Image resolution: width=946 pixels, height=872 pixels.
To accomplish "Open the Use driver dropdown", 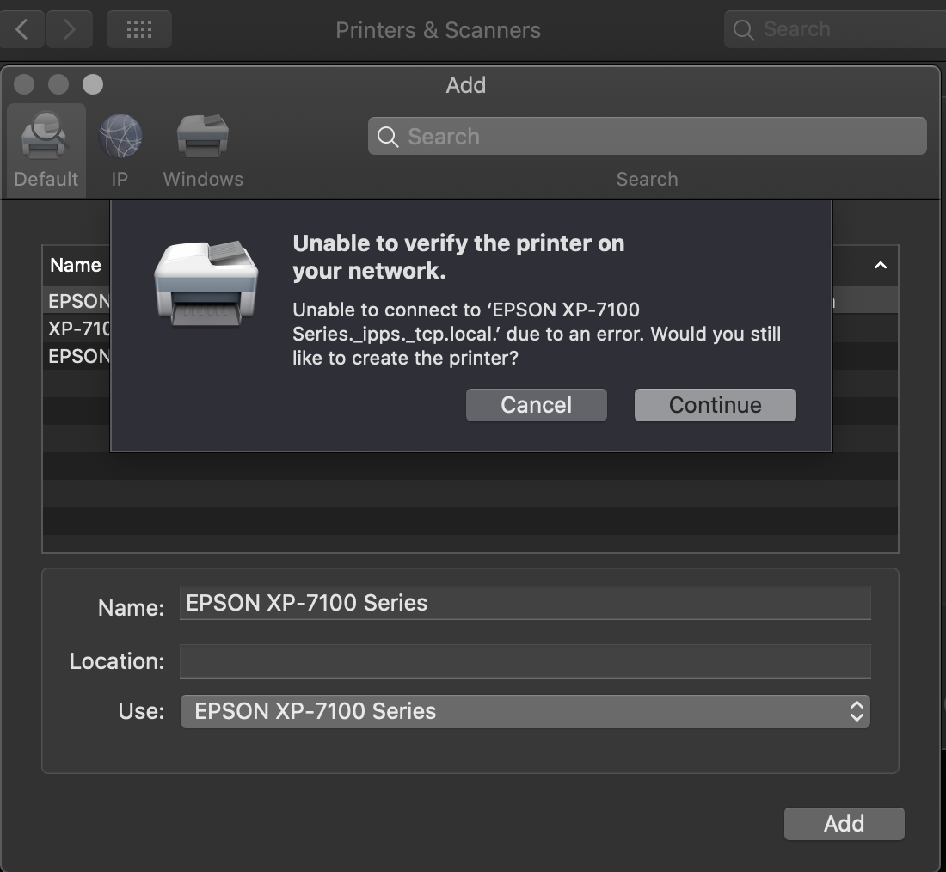I will pyautogui.click(x=525, y=711).
